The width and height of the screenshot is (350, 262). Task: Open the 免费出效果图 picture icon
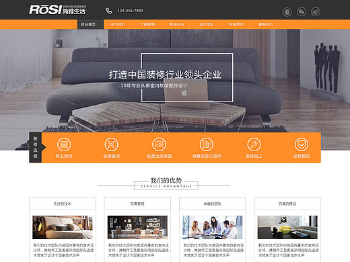(x=159, y=144)
